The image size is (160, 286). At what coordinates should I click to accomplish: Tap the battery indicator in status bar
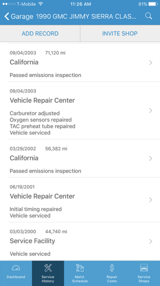pyautogui.click(x=153, y=4)
